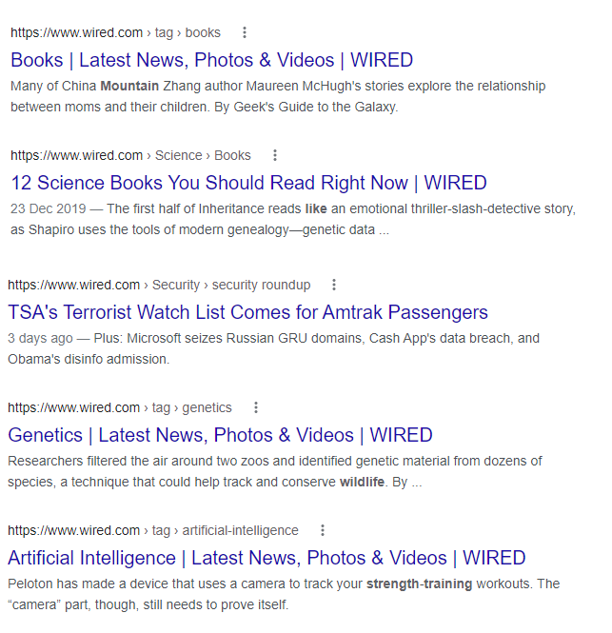Image resolution: width=612 pixels, height=633 pixels.
Task: Open three-dot menu beside Science › Books
Action: pos(274,155)
